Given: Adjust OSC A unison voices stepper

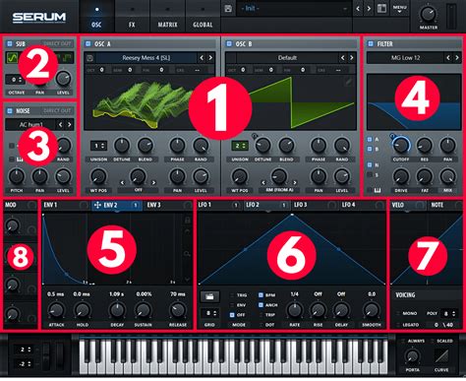Looking at the screenshot, I should [x=98, y=146].
